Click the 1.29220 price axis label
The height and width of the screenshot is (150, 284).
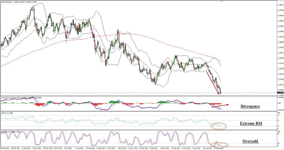point(281,74)
